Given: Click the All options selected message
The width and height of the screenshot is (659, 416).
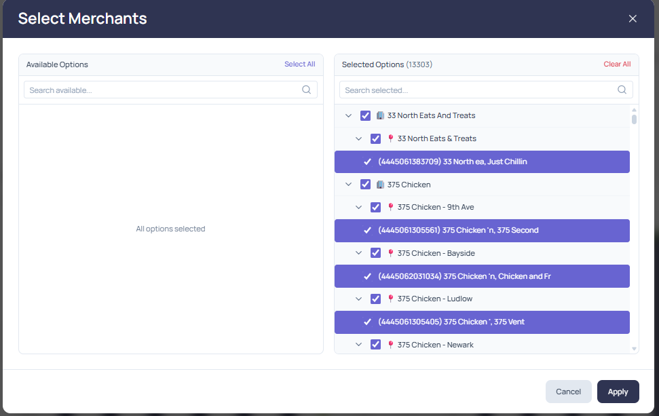Looking at the screenshot, I should (170, 229).
